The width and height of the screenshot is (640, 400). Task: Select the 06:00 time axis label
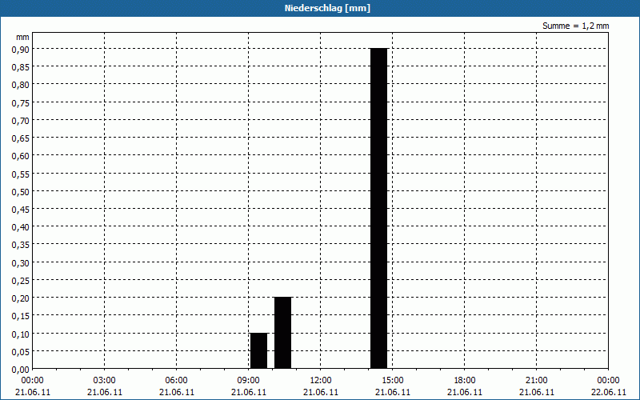coord(177,380)
